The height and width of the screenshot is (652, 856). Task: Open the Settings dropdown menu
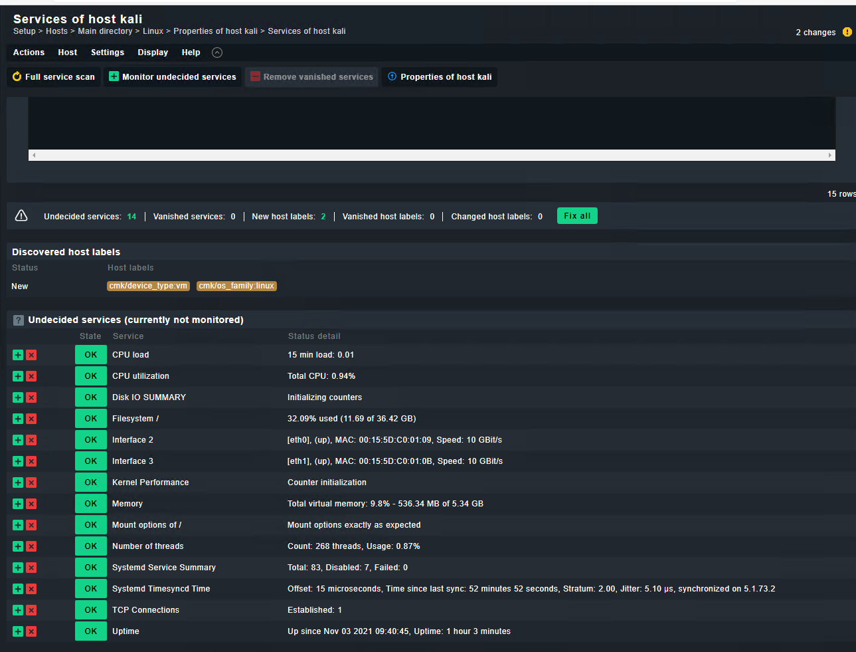(x=108, y=53)
